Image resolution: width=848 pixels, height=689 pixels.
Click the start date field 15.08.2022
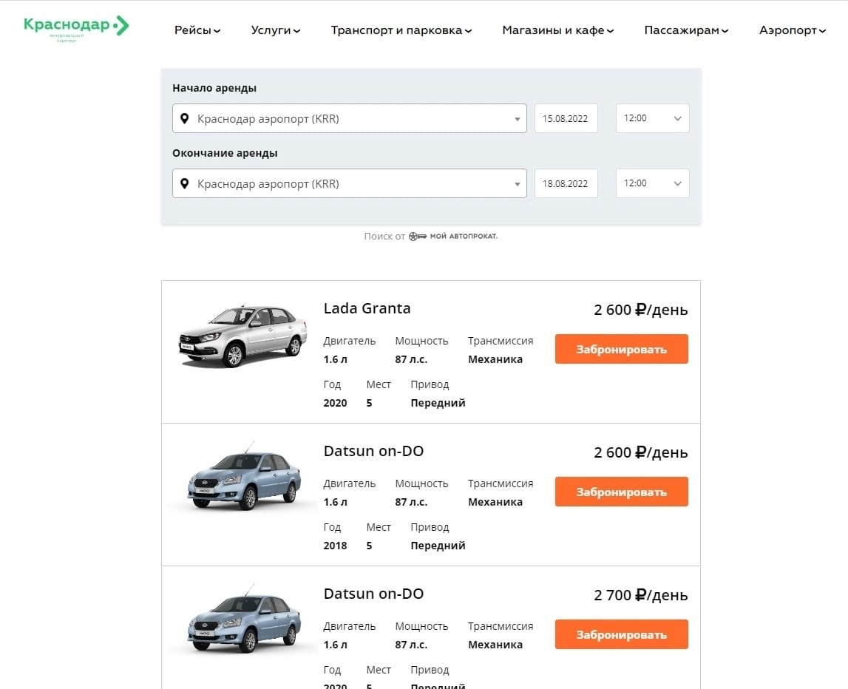pyautogui.click(x=566, y=118)
